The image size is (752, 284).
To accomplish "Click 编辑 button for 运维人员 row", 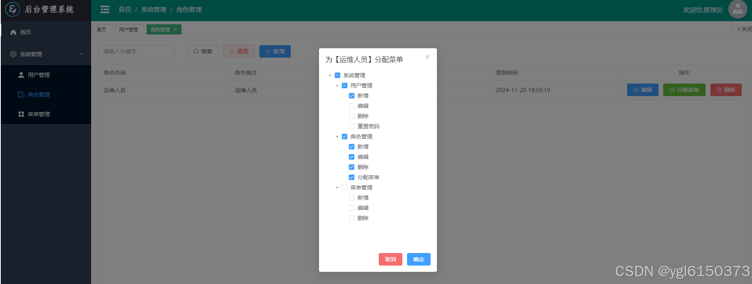I will [643, 90].
